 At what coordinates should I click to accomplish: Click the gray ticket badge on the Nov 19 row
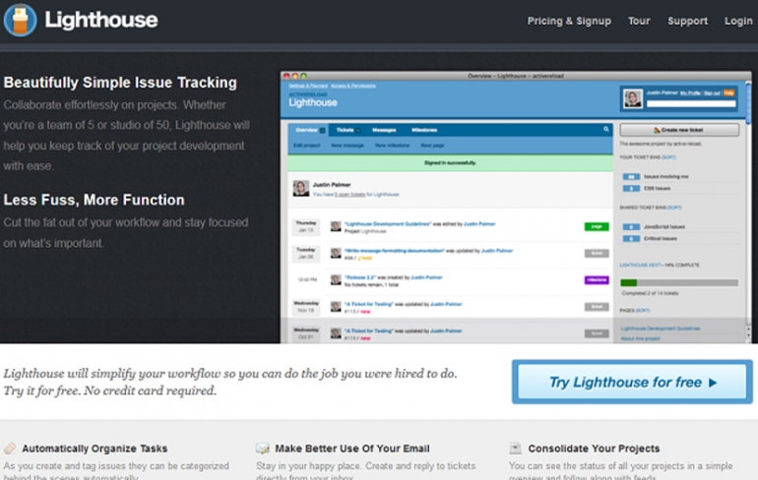click(597, 307)
